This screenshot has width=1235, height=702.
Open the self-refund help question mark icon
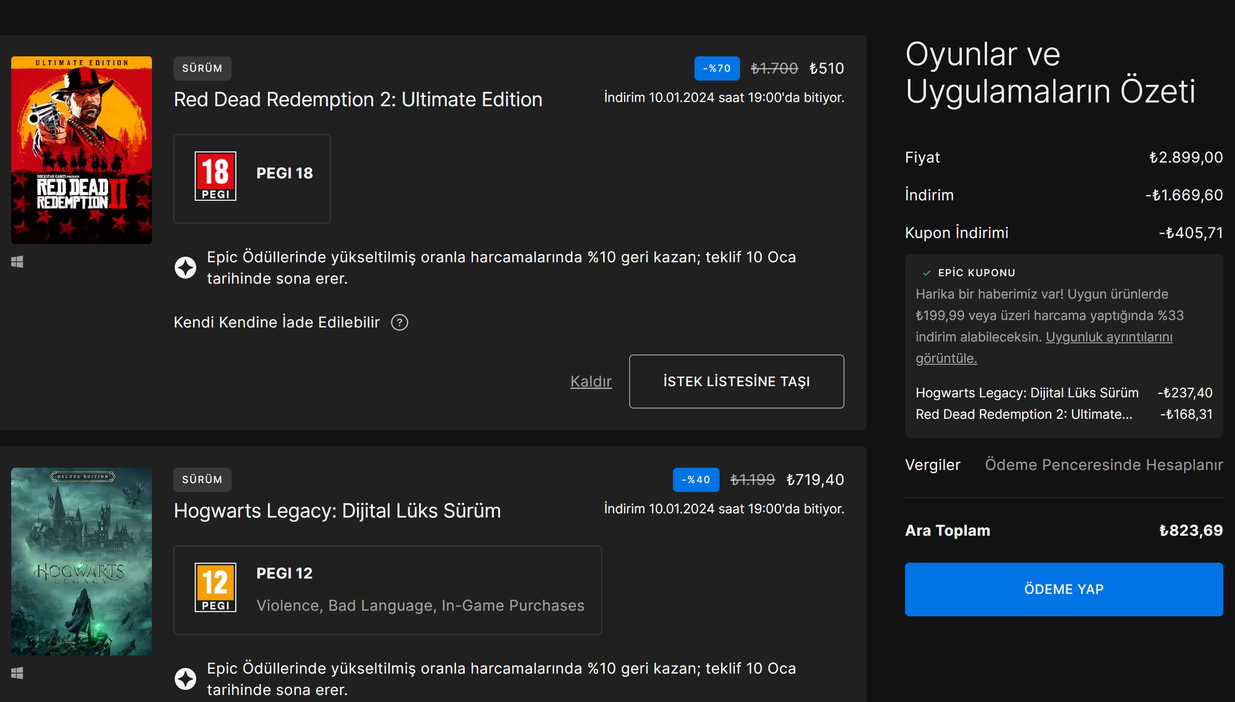point(399,322)
